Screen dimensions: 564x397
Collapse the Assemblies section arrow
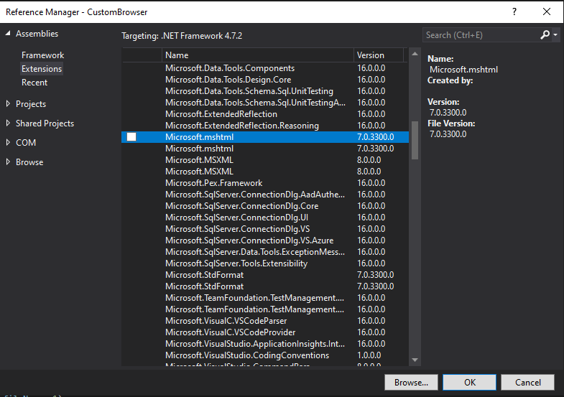pyautogui.click(x=8, y=34)
